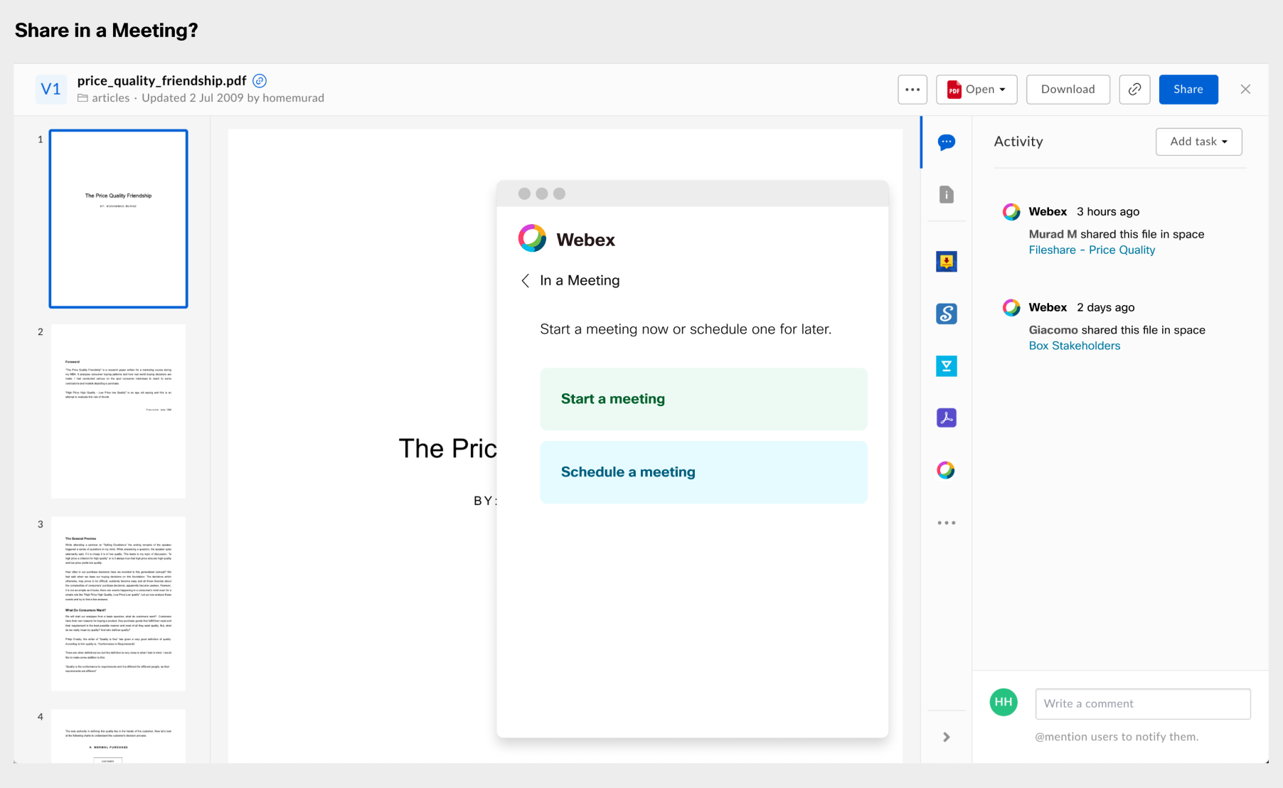Expand the Open dropdown
The image size is (1283, 788).
point(976,90)
